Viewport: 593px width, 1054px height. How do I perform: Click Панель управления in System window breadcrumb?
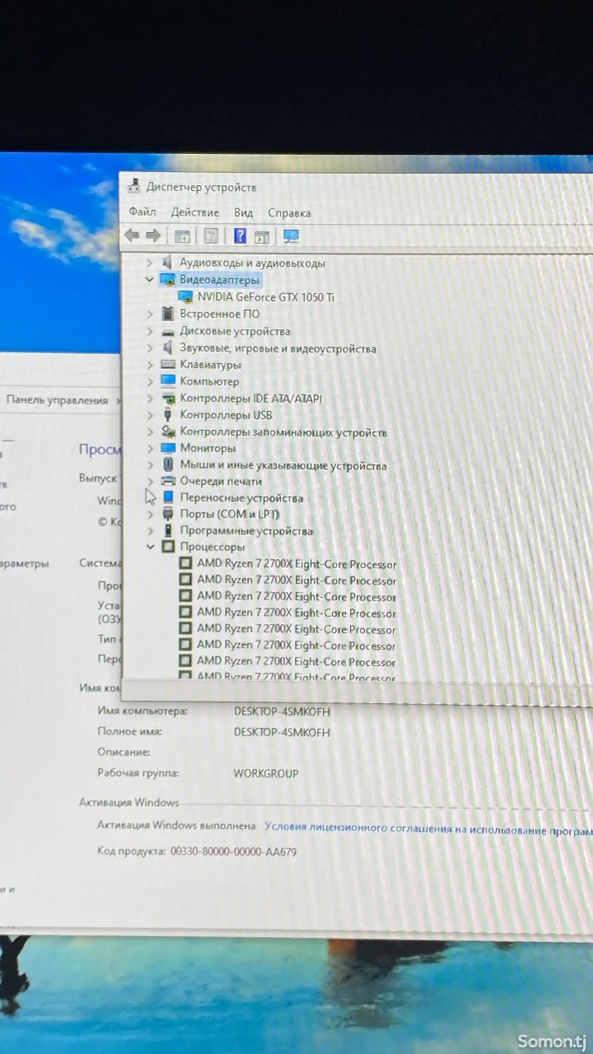57,400
